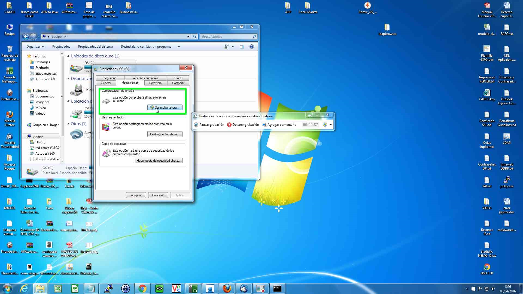Select the Local Market desktop folder
The image size is (523, 294).
click(x=308, y=8)
